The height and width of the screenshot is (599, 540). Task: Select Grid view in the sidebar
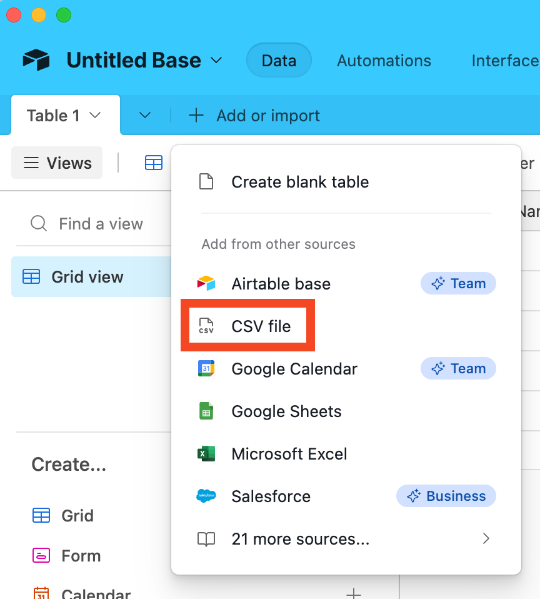[87, 277]
